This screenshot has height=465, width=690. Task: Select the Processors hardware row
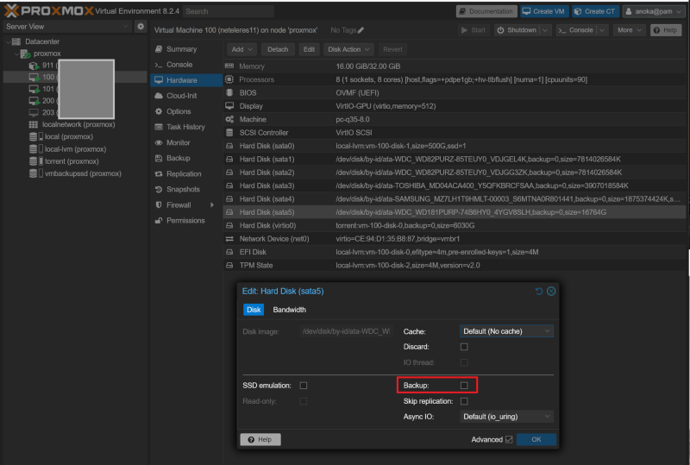click(456, 79)
